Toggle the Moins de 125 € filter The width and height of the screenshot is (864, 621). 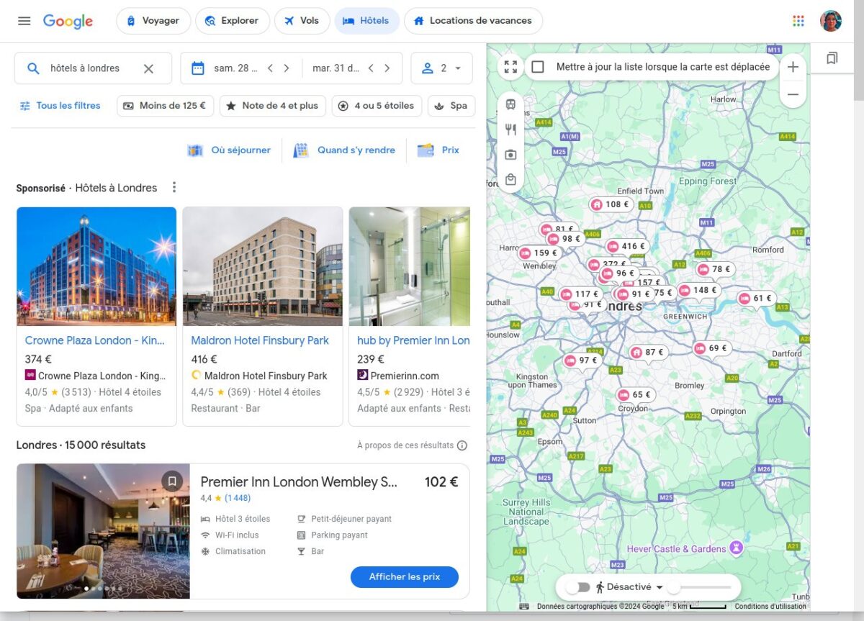[x=165, y=106]
